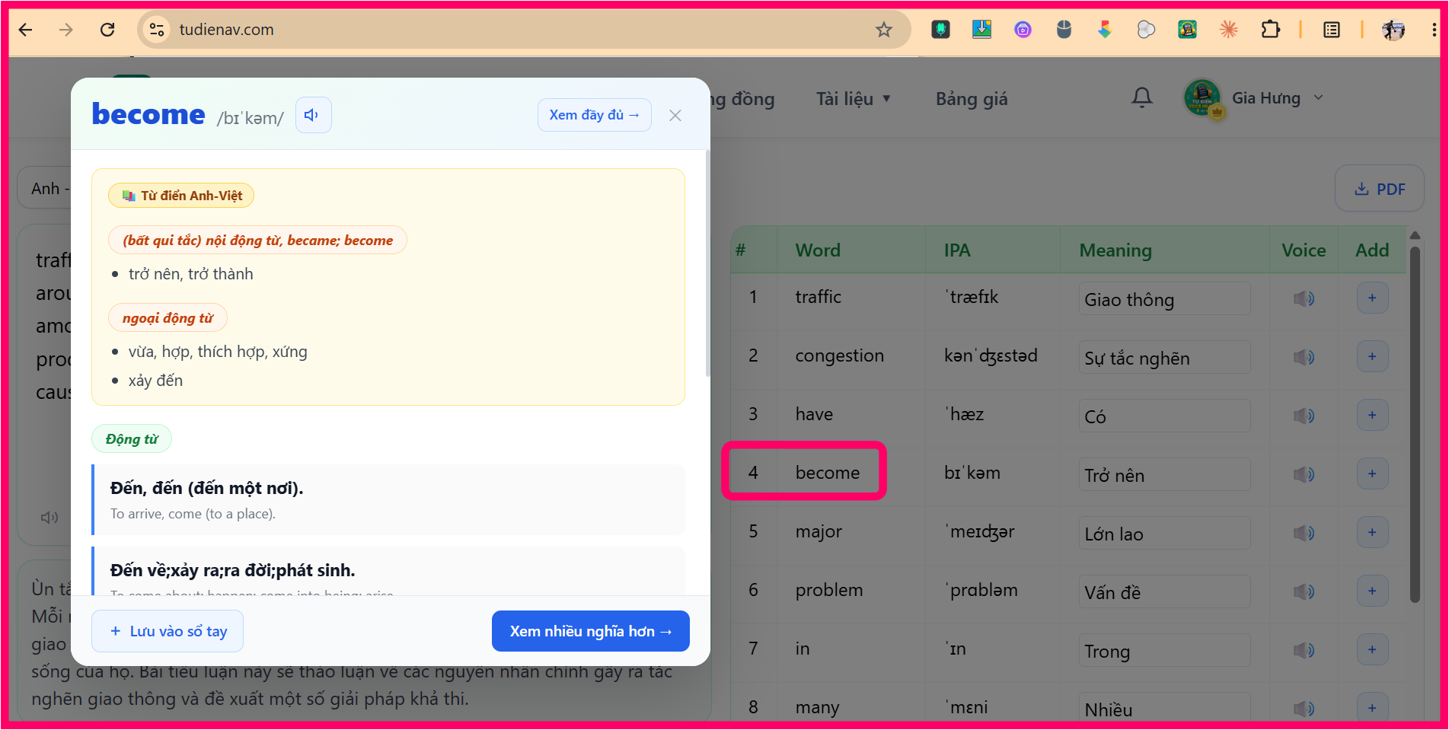Play pronunciation audio for 'become'
Image resolution: width=1449 pixels, height=730 pixels.
[313, 115]
